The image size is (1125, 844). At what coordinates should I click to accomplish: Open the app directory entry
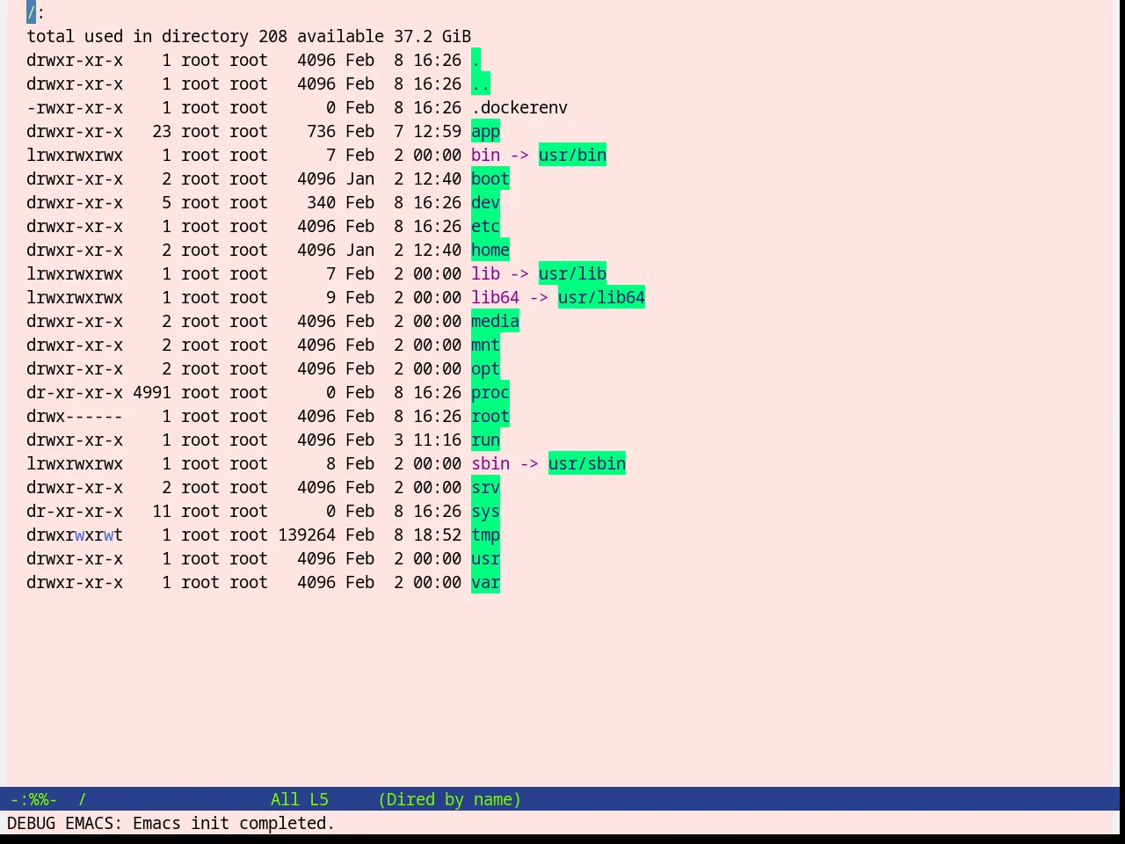click(485, 132)
